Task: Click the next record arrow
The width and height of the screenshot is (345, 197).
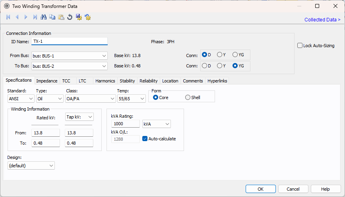Action: tap(26, 17)
